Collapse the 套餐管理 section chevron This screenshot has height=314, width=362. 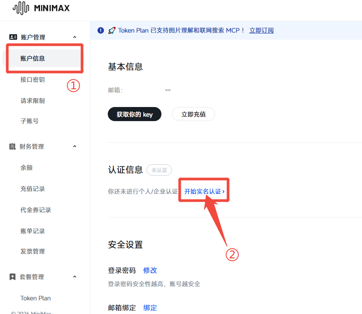pyautogui.click(x=74, y=277)
